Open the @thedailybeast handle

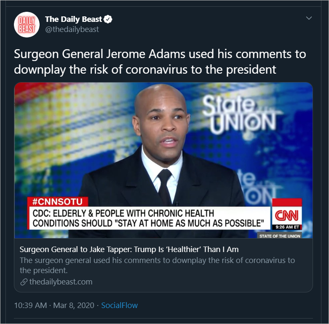[x=72, y=29]
